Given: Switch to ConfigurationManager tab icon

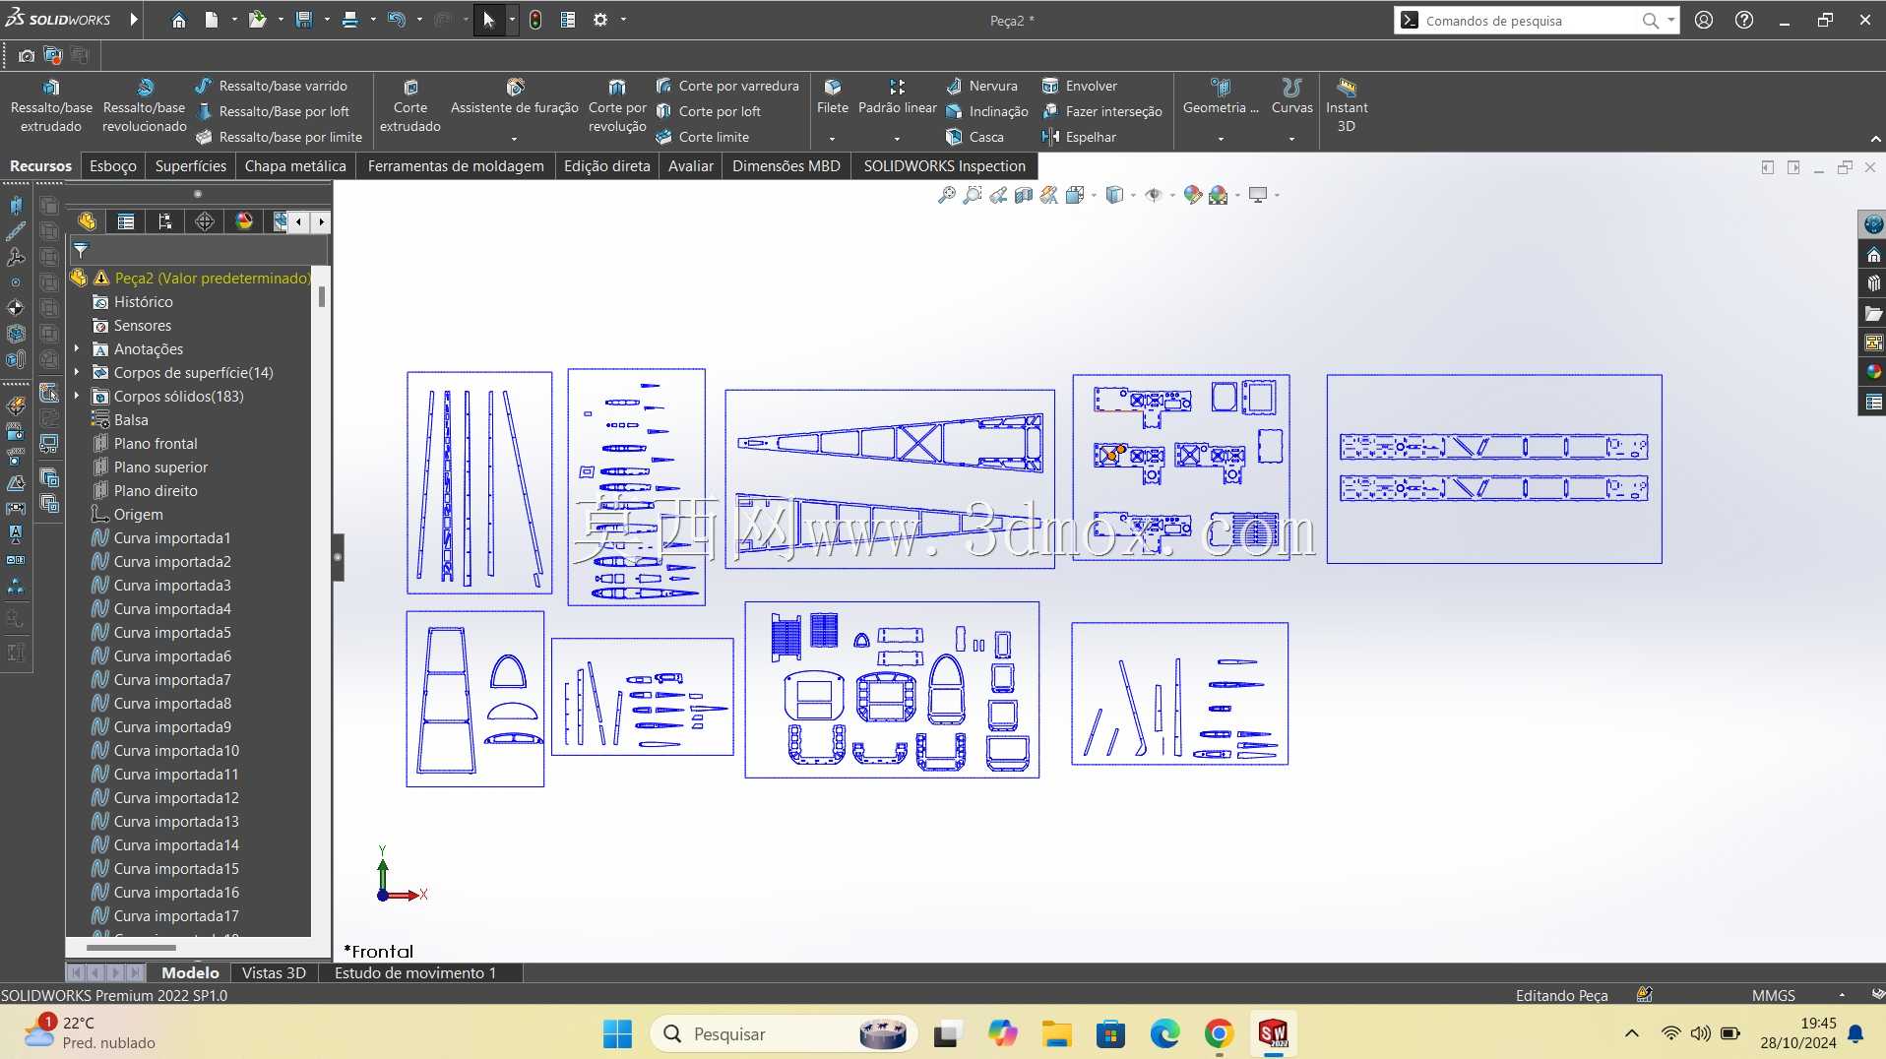Looking at the screenshot, I should click(x=165, y=221).
